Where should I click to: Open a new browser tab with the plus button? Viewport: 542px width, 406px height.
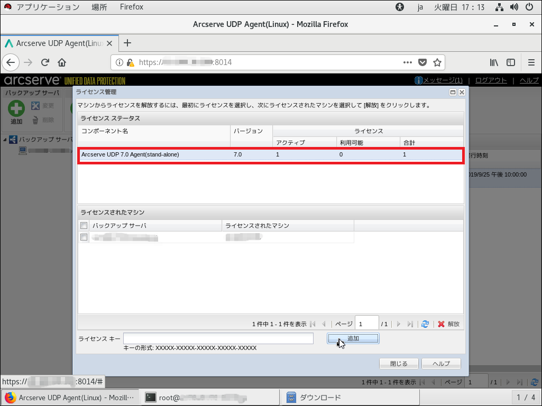click(127, 43)
